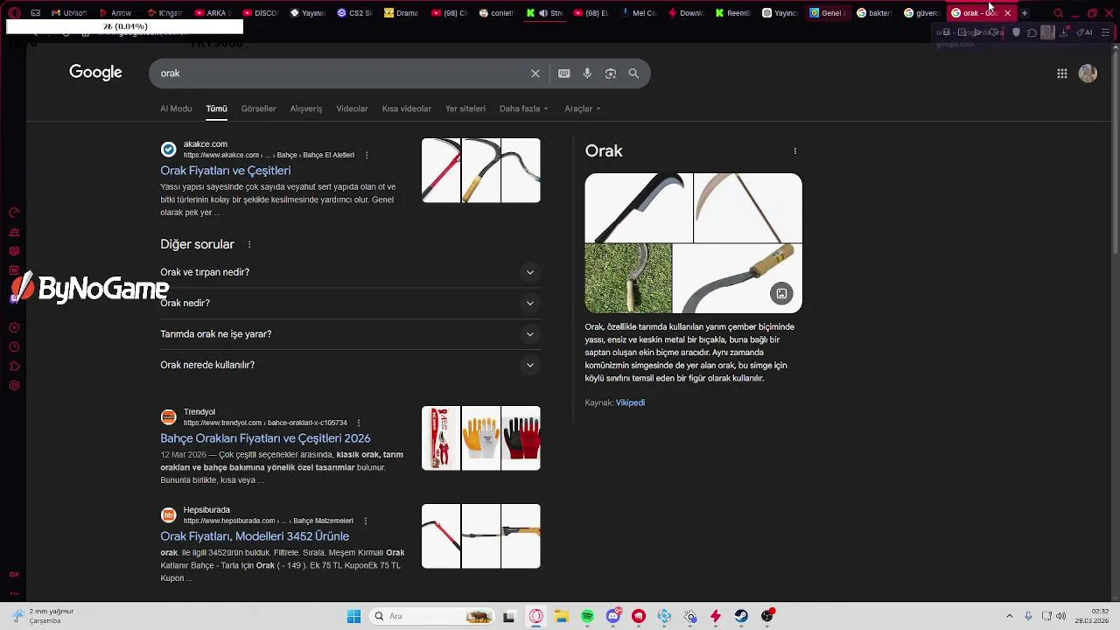Click the taskbar clock showing 02:32

pyautogui.click(x=1093, y=616)
